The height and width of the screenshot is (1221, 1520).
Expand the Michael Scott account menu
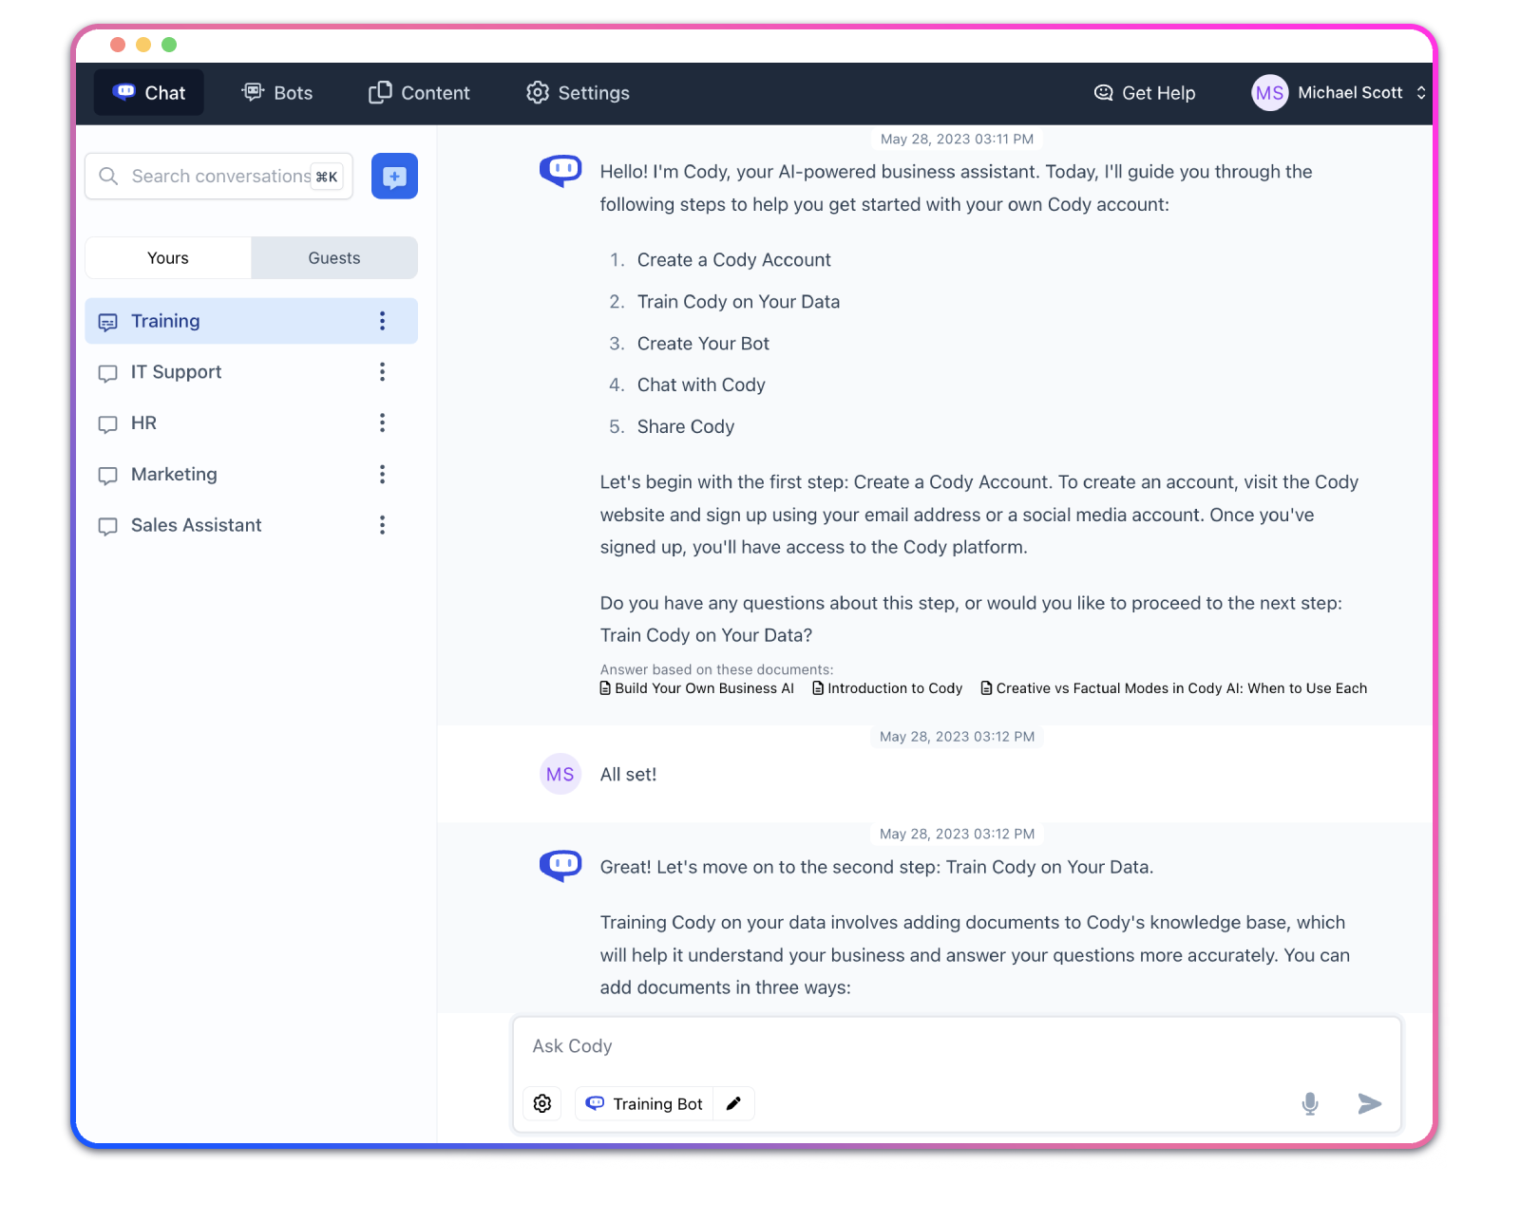(x=1420, y=93)
